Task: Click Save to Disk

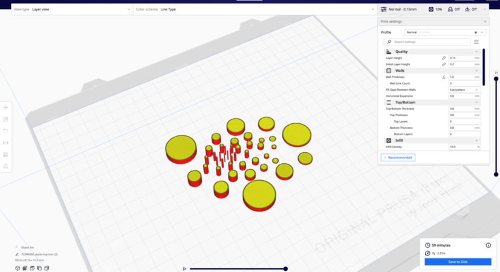Action: coord(458,262)
